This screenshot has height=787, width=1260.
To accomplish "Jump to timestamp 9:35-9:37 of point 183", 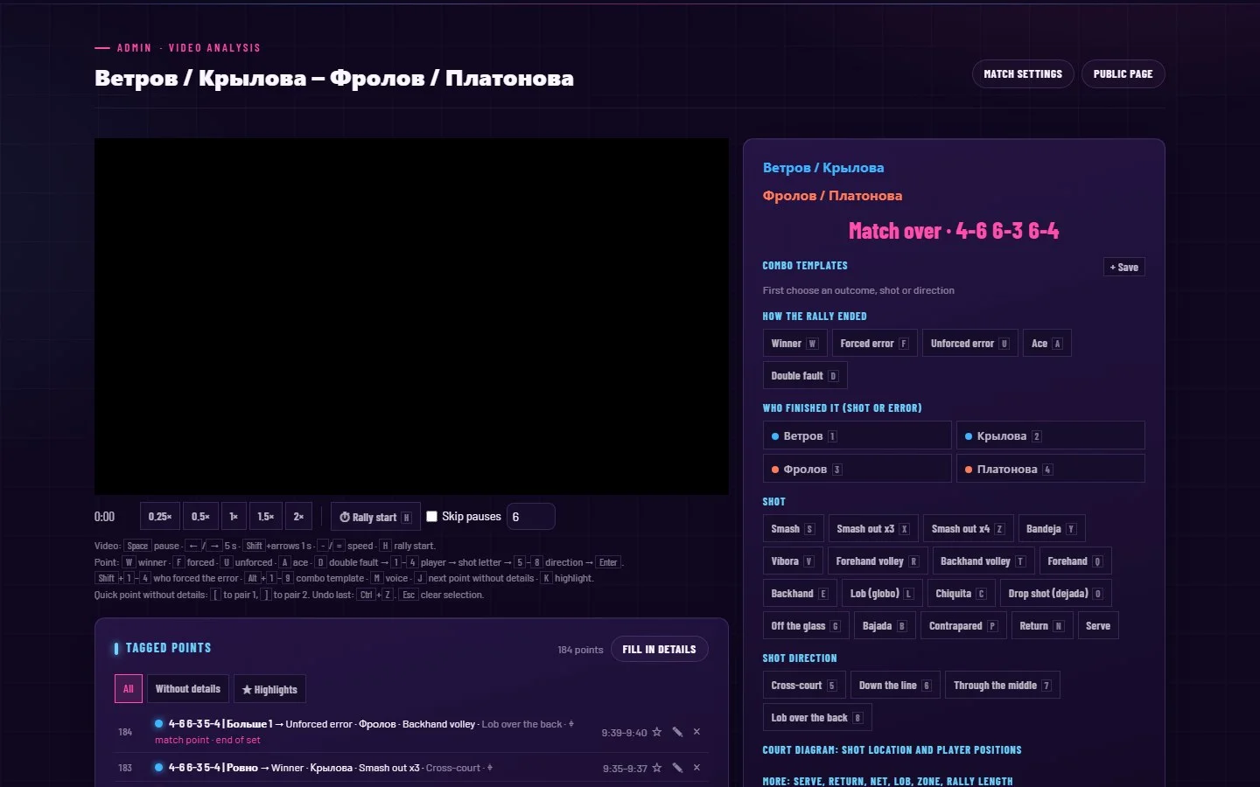I will [x=625, y=769].
